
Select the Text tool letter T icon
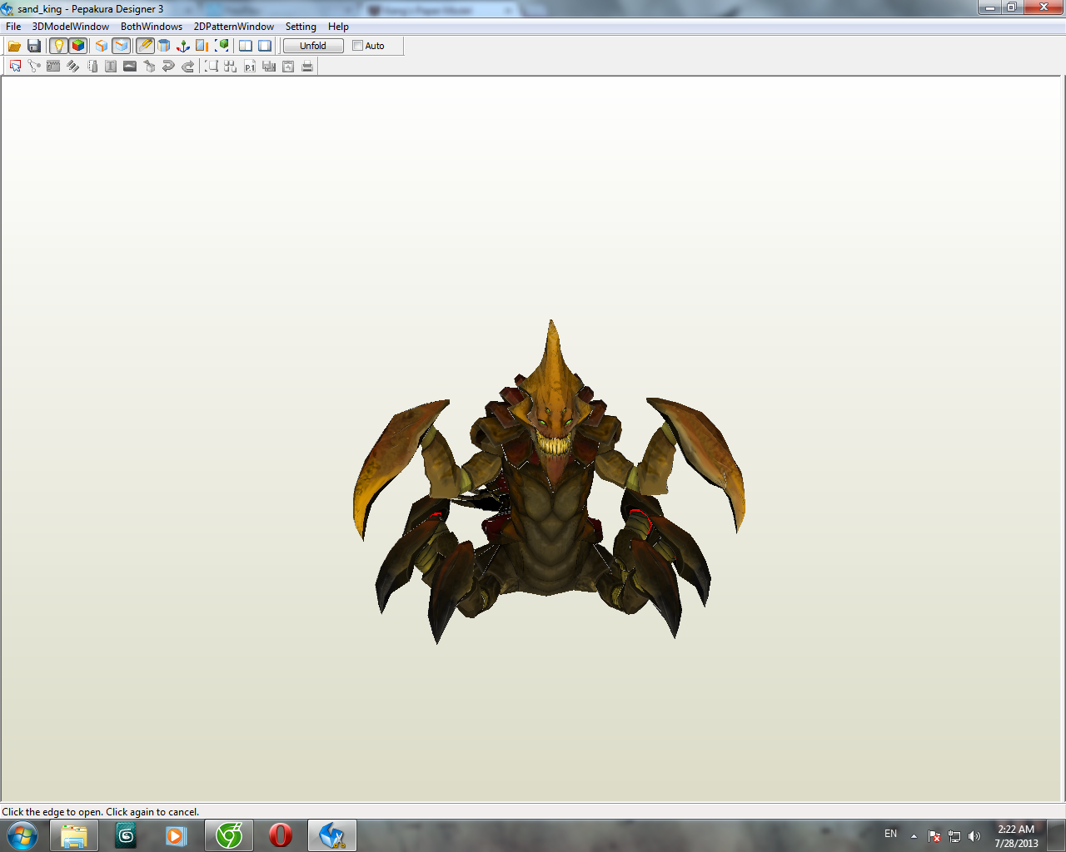tap(111, 67)
